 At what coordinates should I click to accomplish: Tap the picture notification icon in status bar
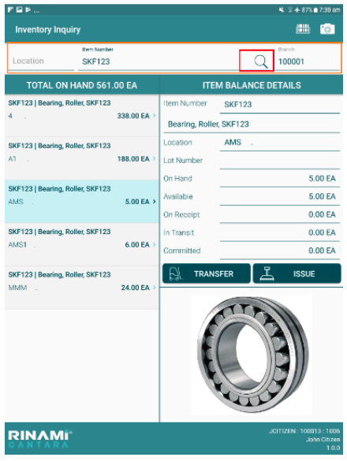(20, 10)
